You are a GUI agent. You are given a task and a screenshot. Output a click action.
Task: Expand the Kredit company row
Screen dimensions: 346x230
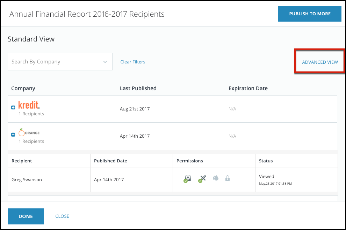coord(13,107)
